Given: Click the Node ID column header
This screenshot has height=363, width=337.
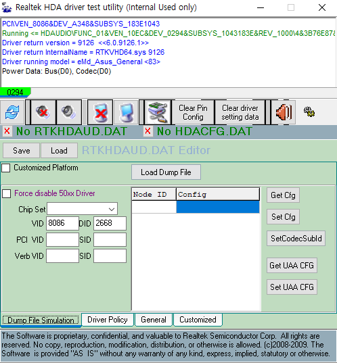Looking at the screenshot, I should pos(154,194).
